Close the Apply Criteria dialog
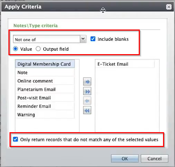175x167 pixels. click(169, 7)
